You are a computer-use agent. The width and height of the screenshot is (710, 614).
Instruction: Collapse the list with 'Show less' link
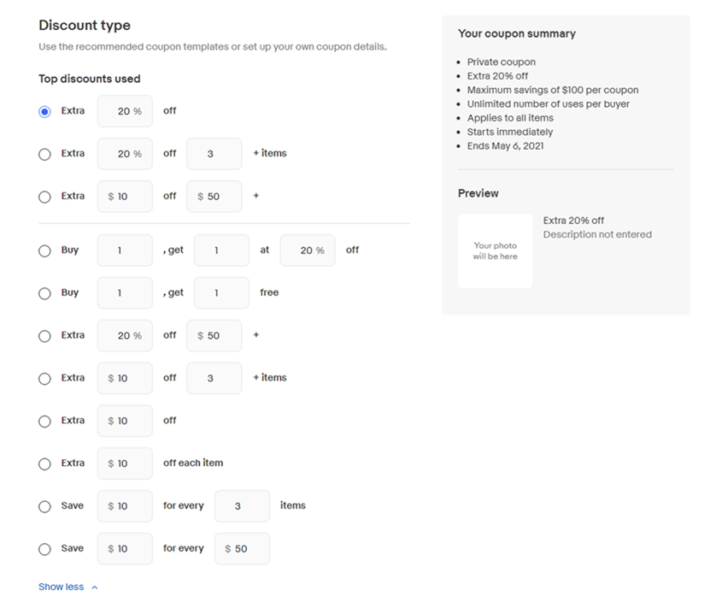click(62, 587)
